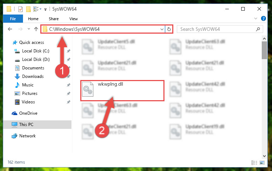Image resolution: width=272 pixels, height=171 pixels.
Task: Switch to Large icons view button
Action: [x=262, y=163]
